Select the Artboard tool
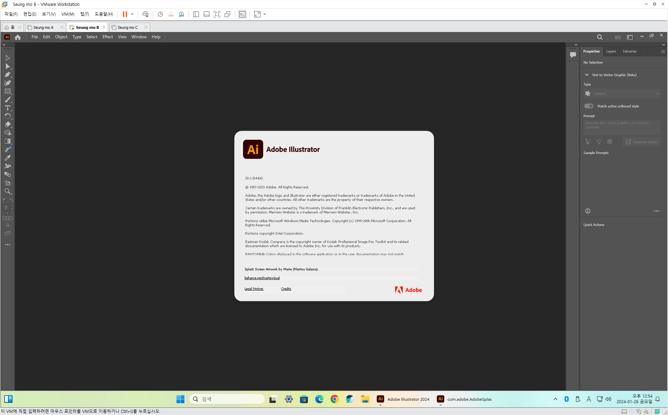 click(8, 183)
